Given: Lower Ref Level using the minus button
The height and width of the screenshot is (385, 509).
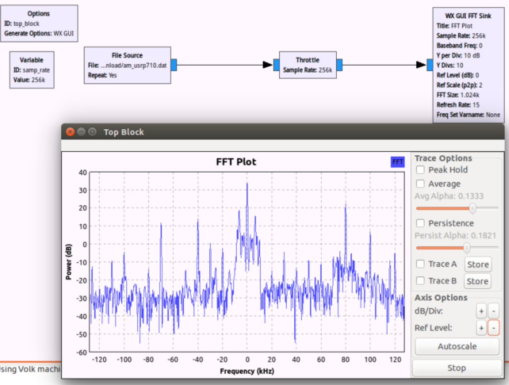Looking at the screenshot, I should click(x=493, y=328).
